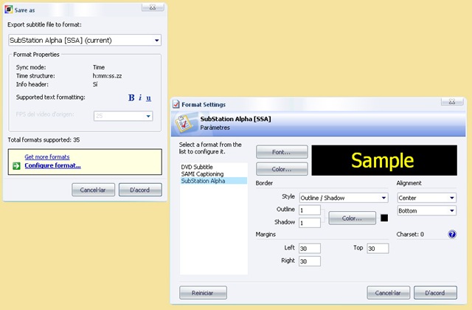Click the green arrow icon beside Configure format
472x310 pixels.
click(x=16, y=165)
